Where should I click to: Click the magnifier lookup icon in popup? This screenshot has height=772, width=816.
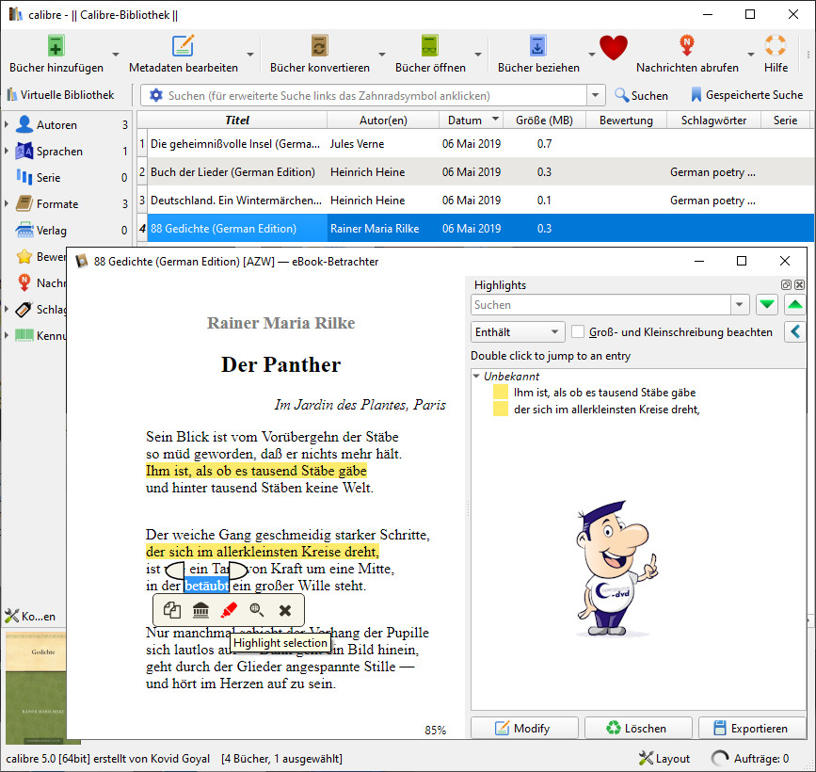pyautogui.click(x=257, y=610)
